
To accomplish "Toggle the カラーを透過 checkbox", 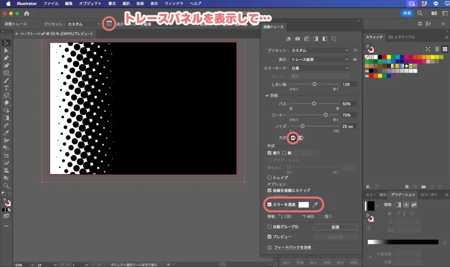I will (270, 205).
